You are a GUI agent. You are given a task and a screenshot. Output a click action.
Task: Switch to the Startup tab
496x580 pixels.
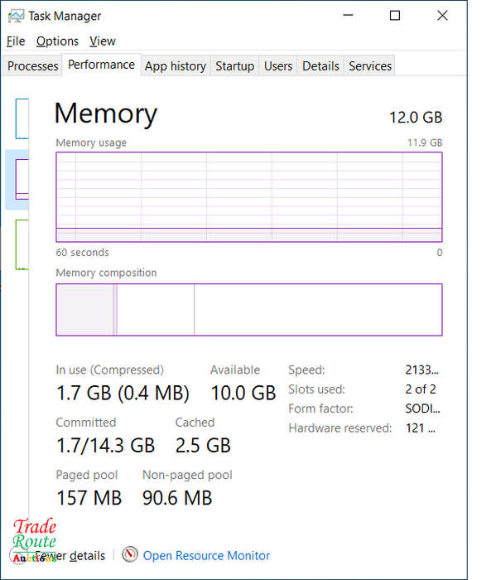(x=234, y=65)
